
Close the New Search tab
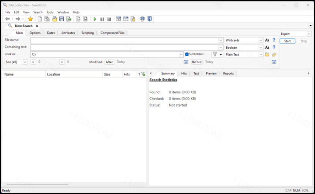click(37, 26)
